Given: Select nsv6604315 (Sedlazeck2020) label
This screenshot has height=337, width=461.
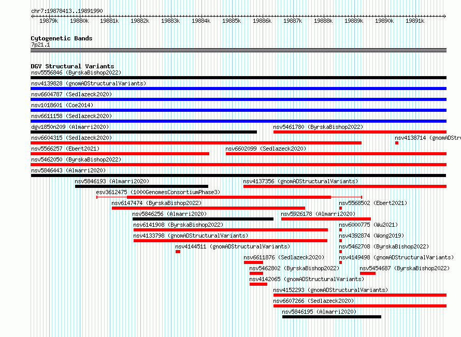Looking at the screenshot, I should click(x=71, y=138).
